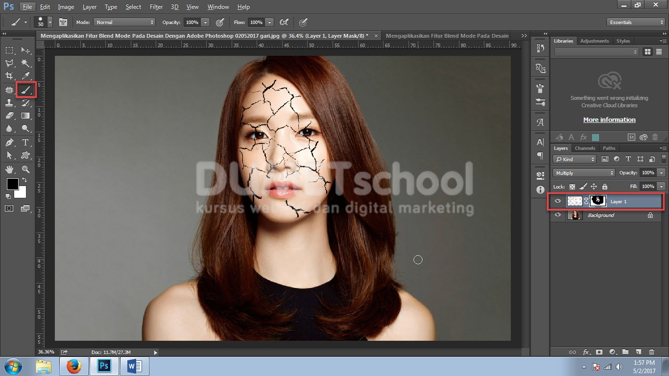
Task: Open the layer Fill dropdown arrow
Action: (662, 187)
